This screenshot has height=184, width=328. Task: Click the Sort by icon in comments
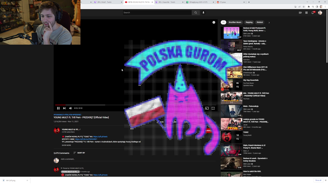tap(75, 153)
